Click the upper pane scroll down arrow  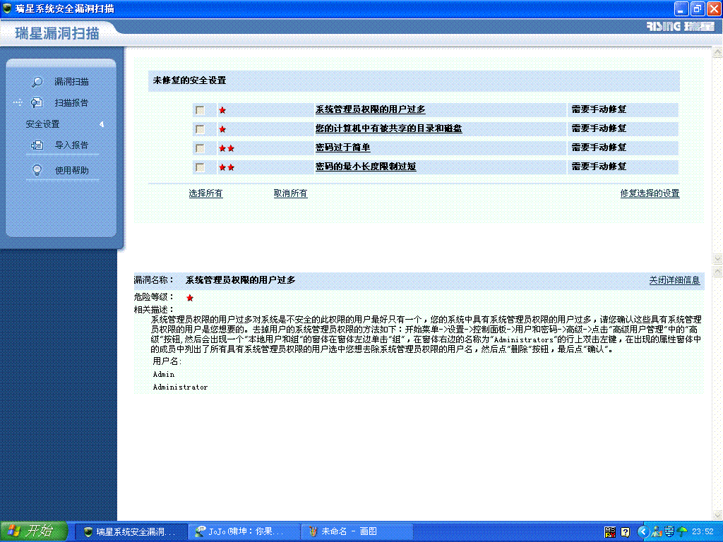click(x=717, y=258)
